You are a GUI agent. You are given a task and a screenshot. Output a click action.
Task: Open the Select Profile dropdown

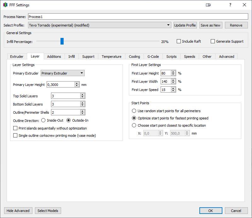pos(100,25)
